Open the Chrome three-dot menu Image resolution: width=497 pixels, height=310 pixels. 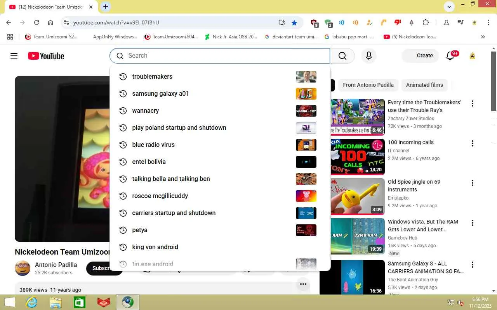click(488, 22)
